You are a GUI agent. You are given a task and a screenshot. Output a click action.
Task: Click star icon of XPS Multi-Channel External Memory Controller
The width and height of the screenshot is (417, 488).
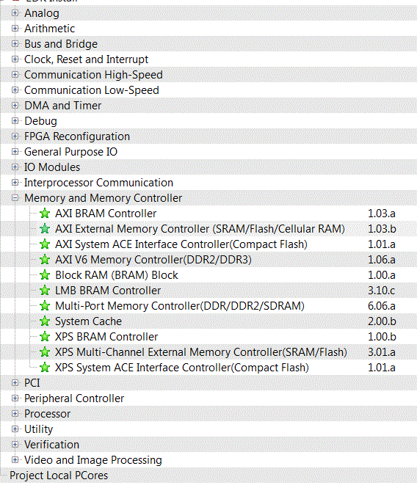click(x=45, y=352)
